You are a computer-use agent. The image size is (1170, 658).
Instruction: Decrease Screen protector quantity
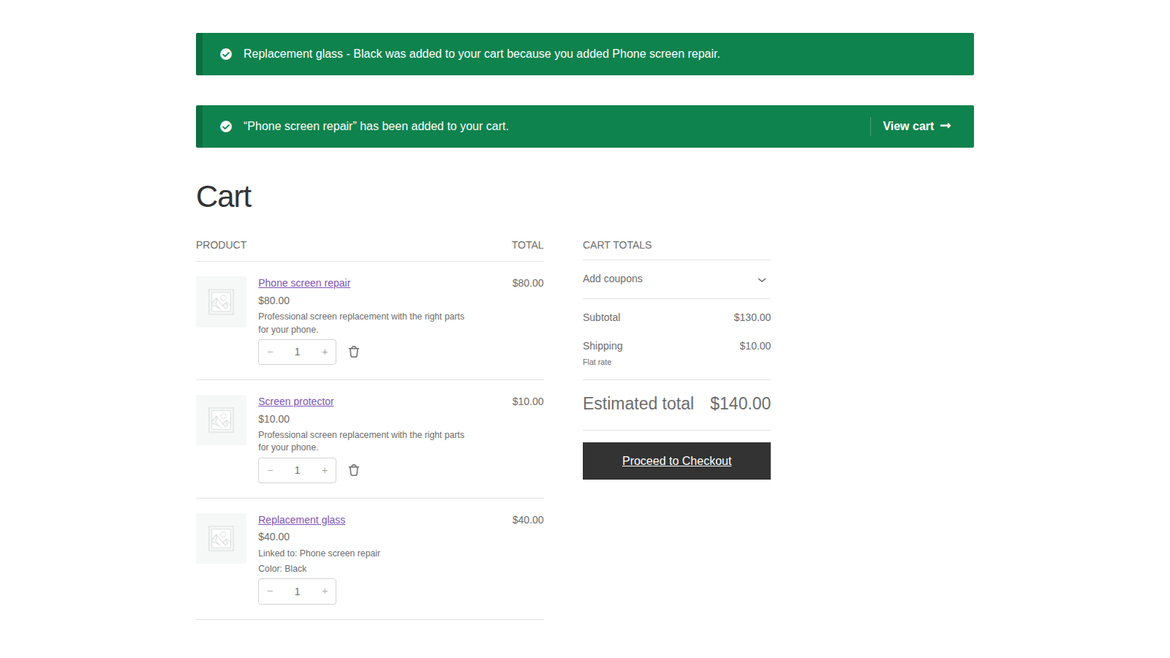(x=271, y=470)
